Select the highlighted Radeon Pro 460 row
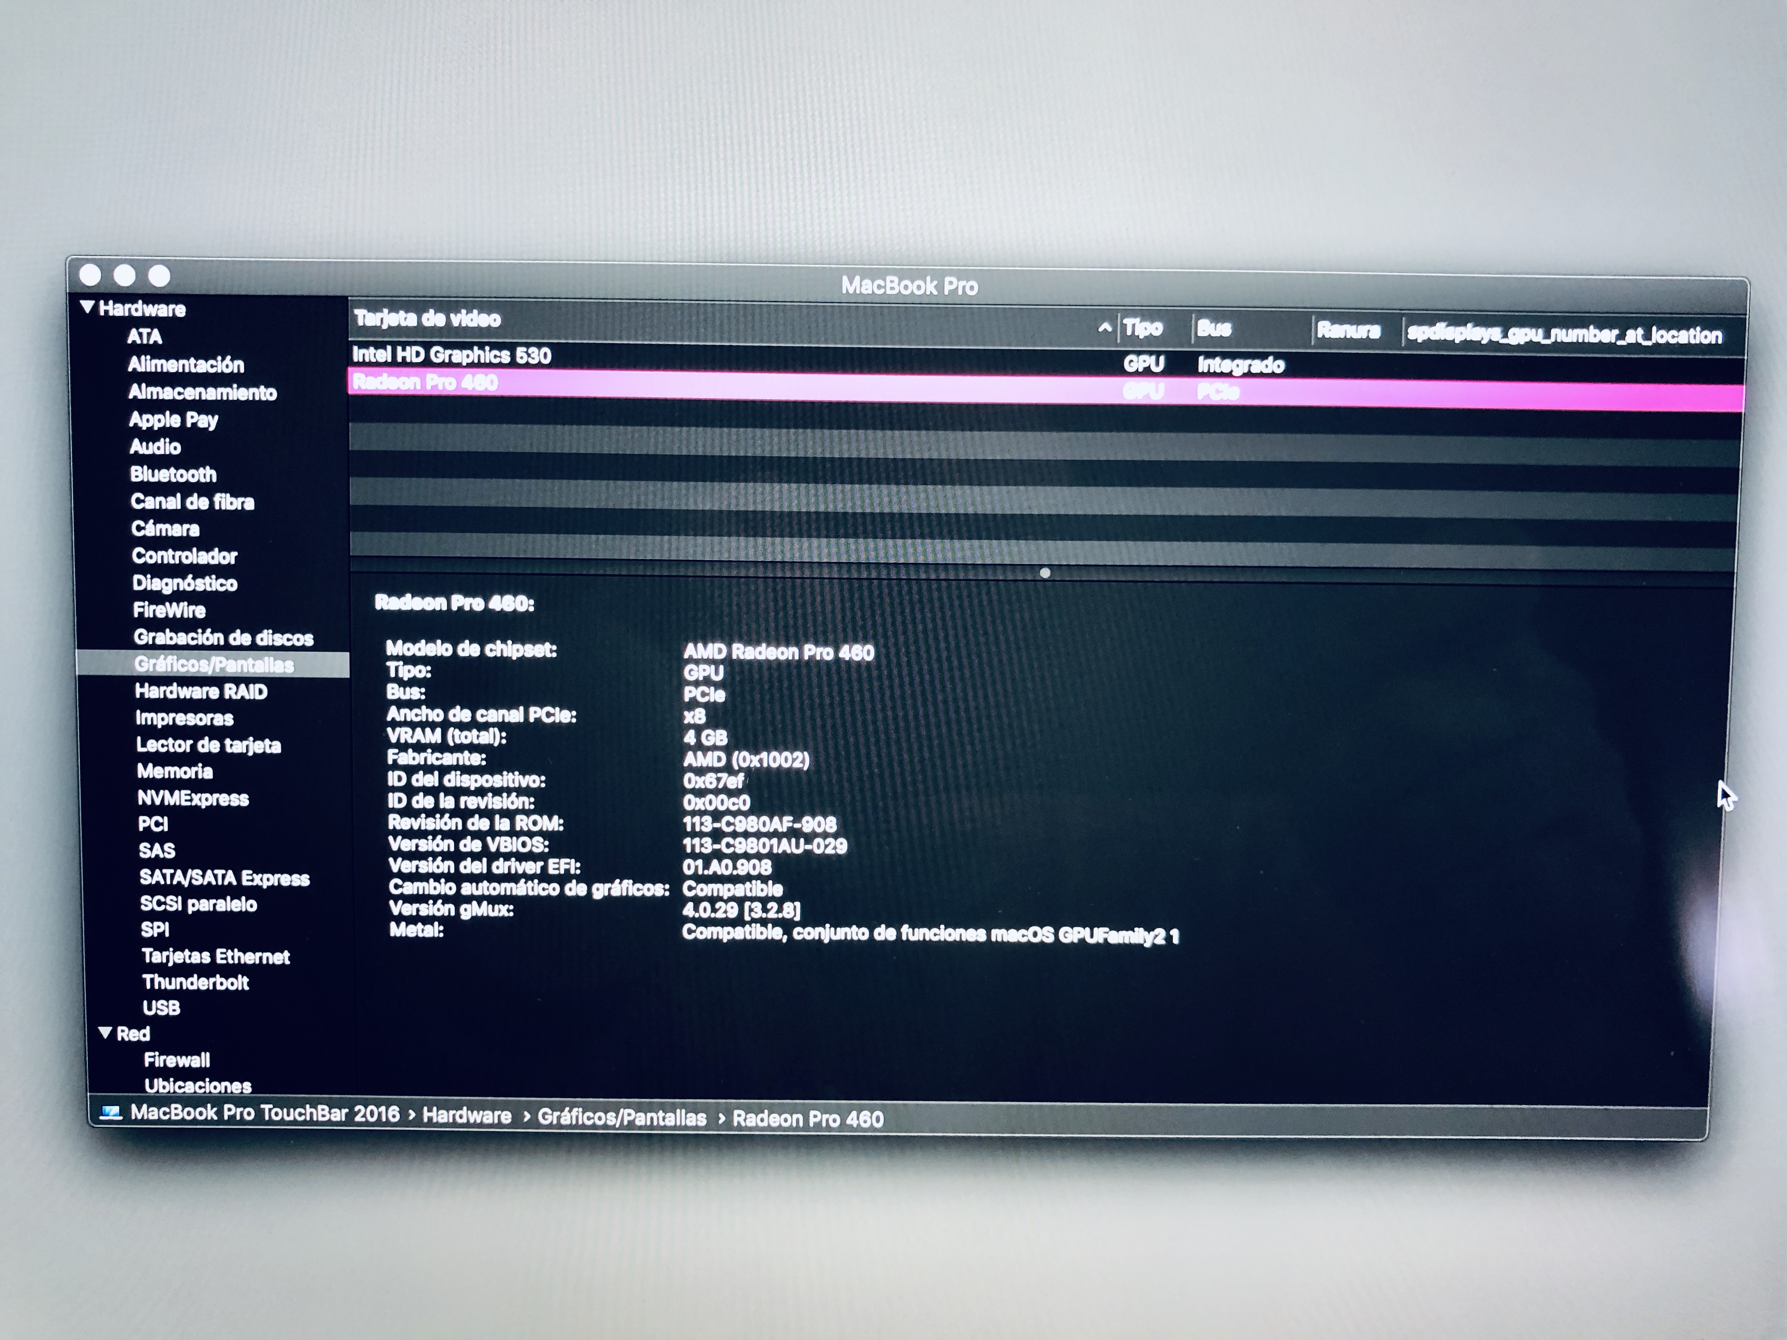The width and height of the screenshot is (1787, 1340). coord(1046,390)
